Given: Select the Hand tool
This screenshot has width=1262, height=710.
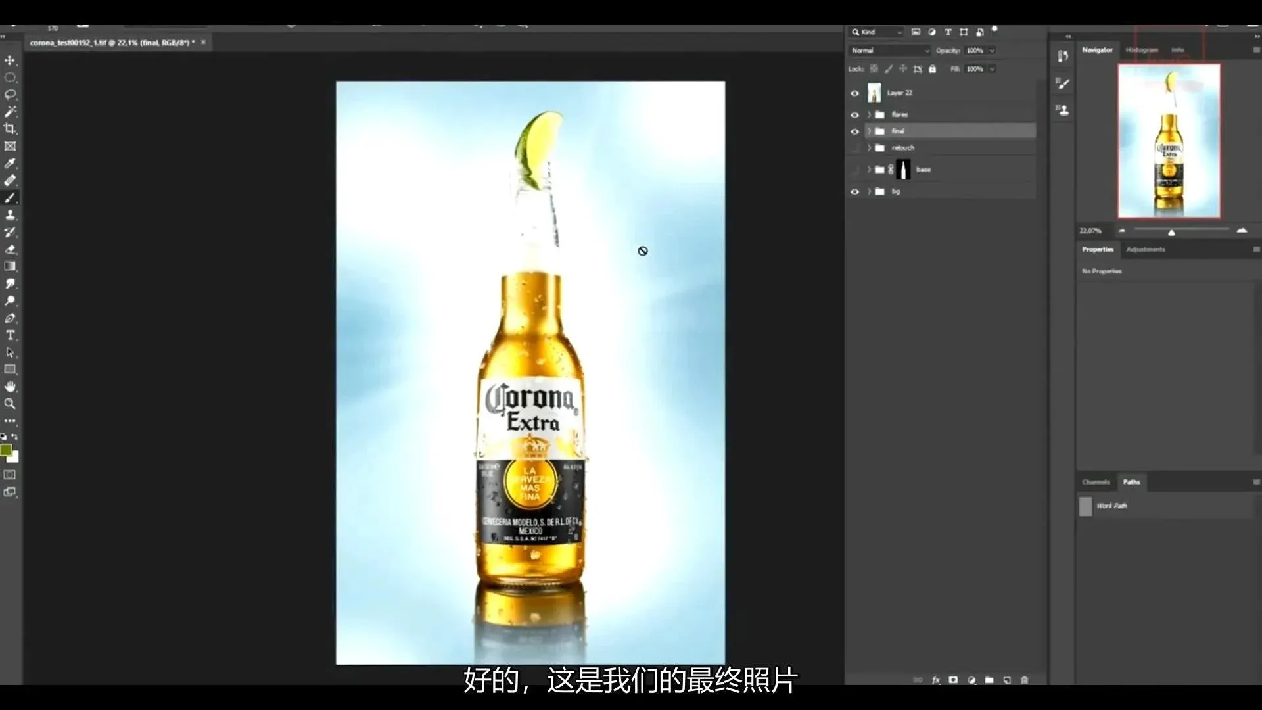Looking at the screenshot, I should (10, 387).
